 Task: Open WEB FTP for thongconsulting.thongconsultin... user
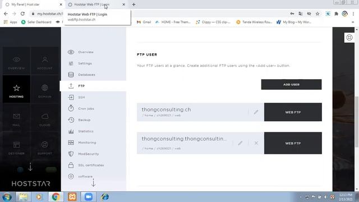[x=293, y=143]
